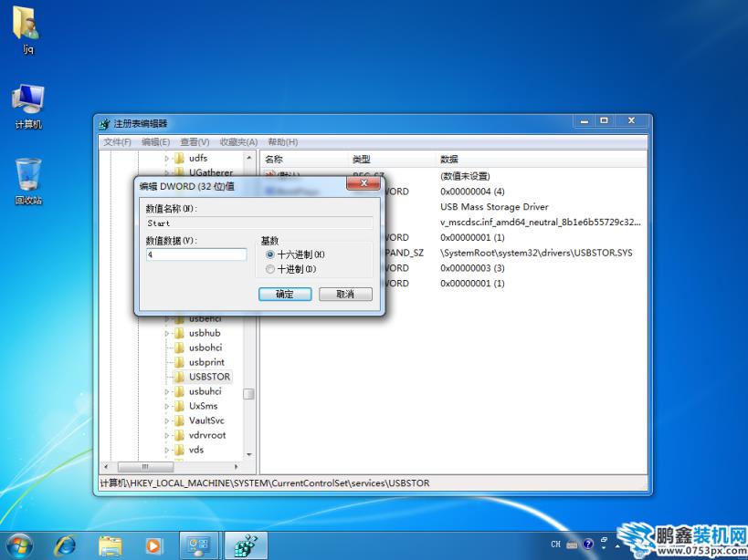Select the USBSTOR folder icon

179,378
